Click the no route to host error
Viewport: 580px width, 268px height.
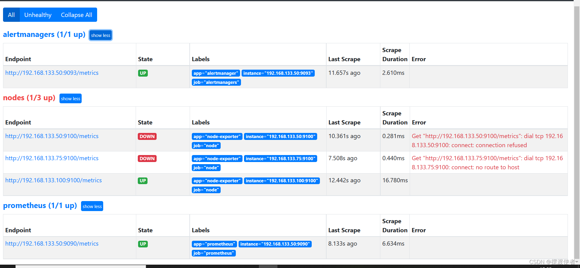click(x=487, y=163)
